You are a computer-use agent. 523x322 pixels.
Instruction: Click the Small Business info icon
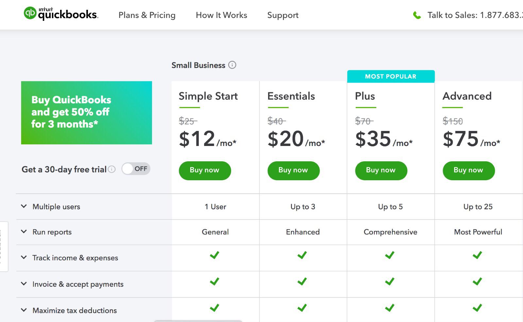pos(232,65)
